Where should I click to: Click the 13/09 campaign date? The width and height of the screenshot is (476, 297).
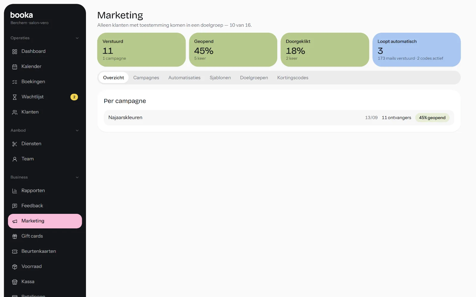(x=371, y=118)
